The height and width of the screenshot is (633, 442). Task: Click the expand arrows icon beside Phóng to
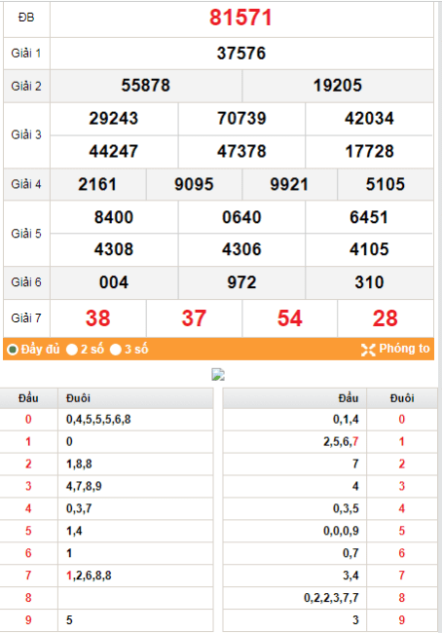(368, 350)
